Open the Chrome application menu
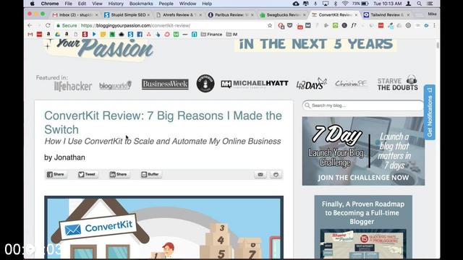 click(50, 4)
